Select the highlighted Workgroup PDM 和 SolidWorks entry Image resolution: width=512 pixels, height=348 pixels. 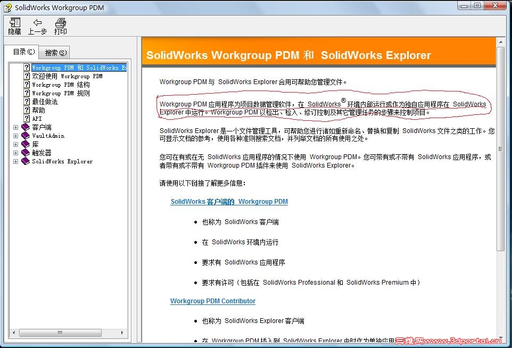point(79,68)
